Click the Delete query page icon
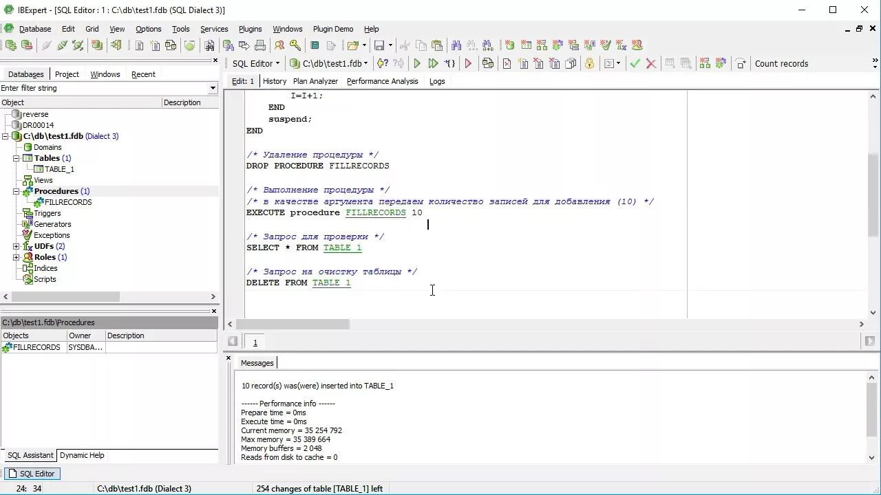This screenshot has height=495, width=881. [x=539, y=63]
